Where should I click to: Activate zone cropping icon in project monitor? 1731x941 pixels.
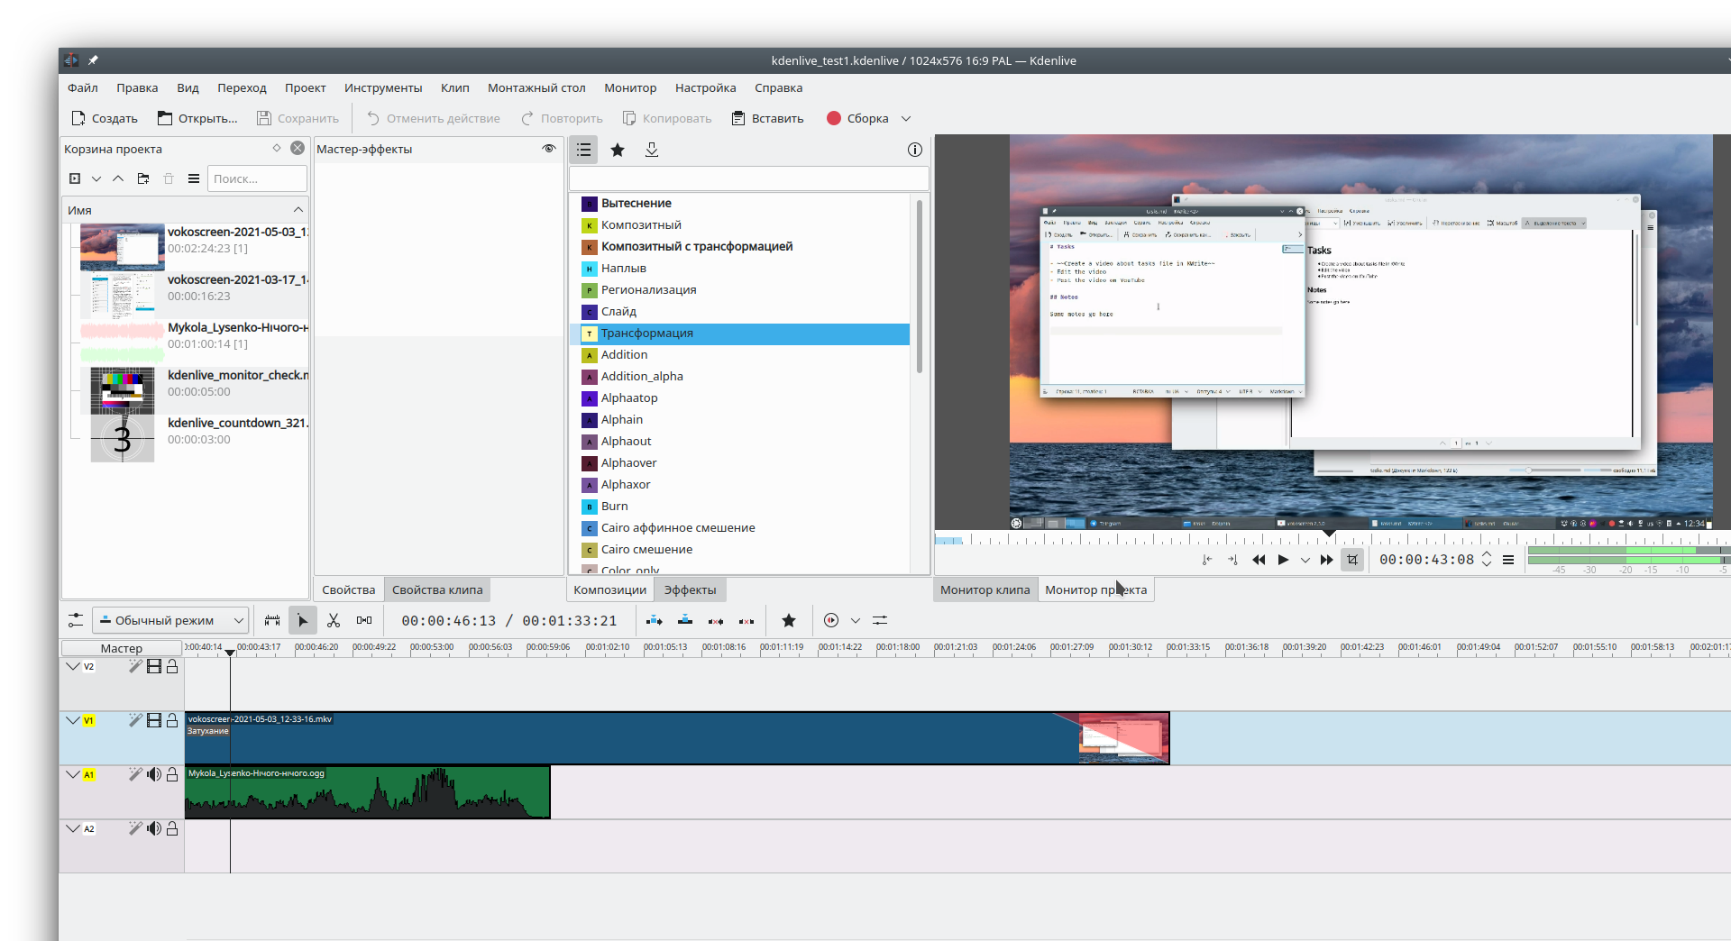[x=1352, y=560]
